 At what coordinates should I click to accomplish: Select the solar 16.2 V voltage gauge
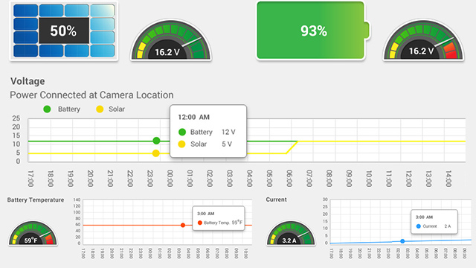coord(171,40)
